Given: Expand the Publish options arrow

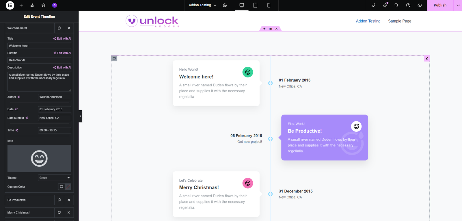Looking at the screenshot, I should coord(458,5).
